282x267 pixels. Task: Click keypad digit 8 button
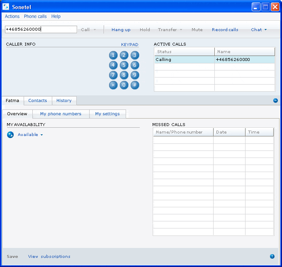pyautogui.click(x=124, y=75)
